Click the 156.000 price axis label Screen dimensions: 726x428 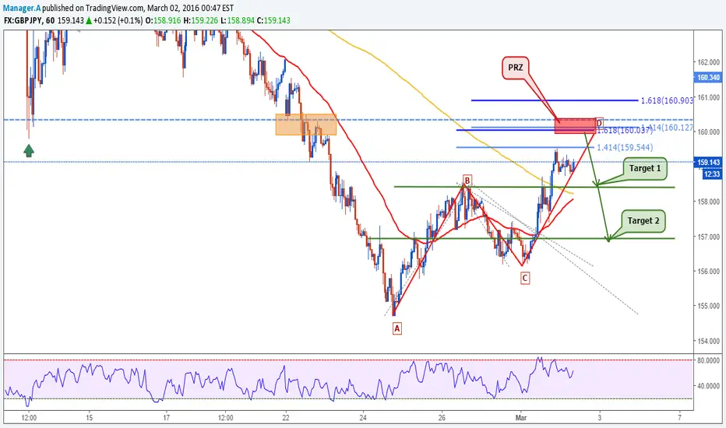click(x=708, y=271)
